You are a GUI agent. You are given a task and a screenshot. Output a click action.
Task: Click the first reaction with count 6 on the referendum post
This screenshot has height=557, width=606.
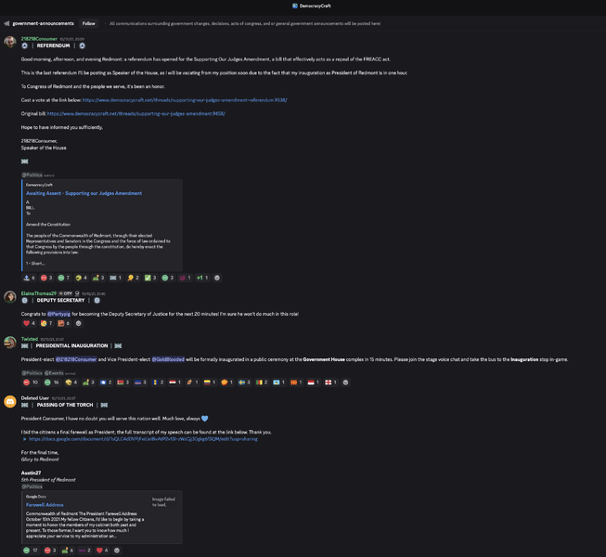click(x=29, y=278)
